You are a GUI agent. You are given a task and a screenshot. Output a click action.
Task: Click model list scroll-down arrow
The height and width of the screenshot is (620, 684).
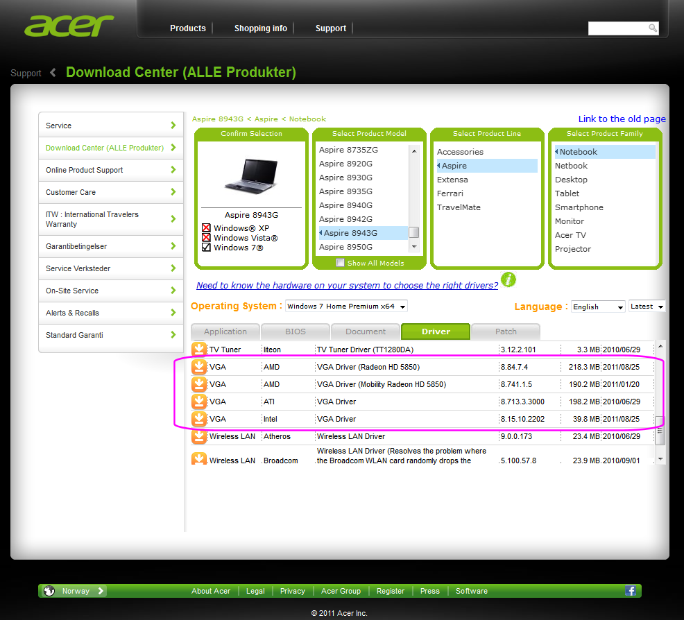[414, 247]
